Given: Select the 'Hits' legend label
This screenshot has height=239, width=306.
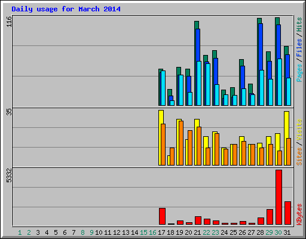Looking at the screenshot, I should coord(299,24).
